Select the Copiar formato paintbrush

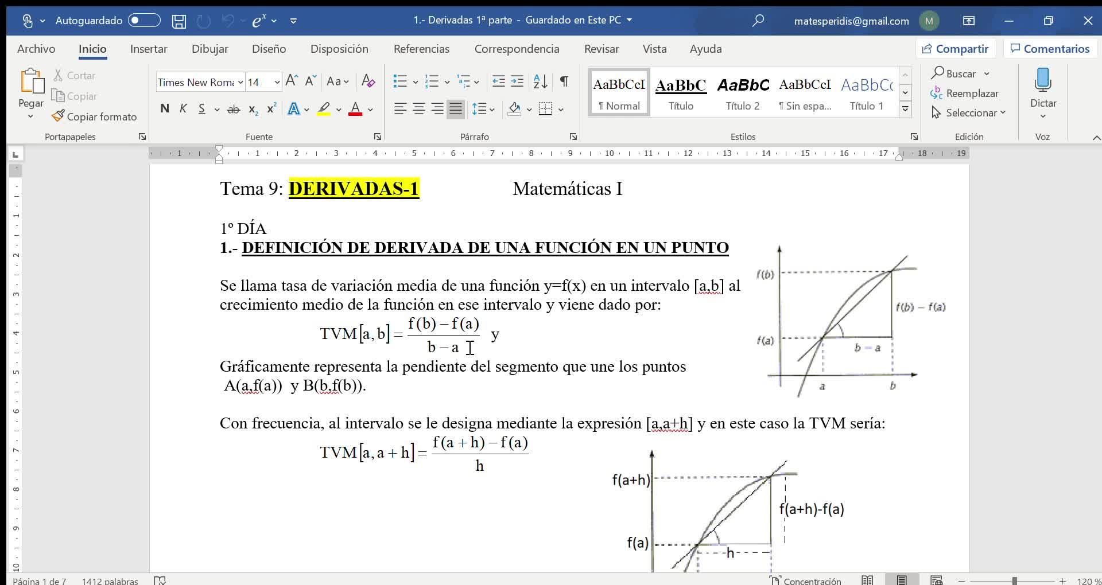(95, 116)
